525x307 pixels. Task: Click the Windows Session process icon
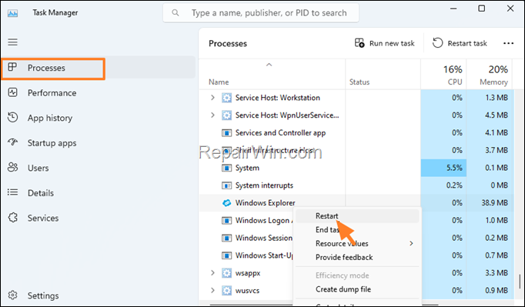coord(226,238)
